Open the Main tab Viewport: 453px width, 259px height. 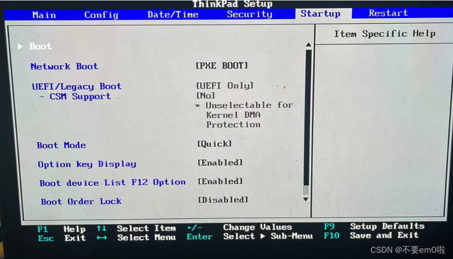pos(44,15)
